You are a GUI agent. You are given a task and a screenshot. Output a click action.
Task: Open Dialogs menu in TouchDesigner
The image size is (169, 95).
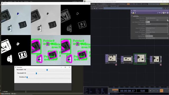click(93, 4)
